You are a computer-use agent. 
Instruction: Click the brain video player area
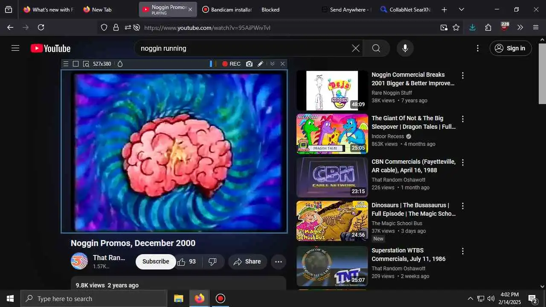pyautogui.click(x=174, y=151)
